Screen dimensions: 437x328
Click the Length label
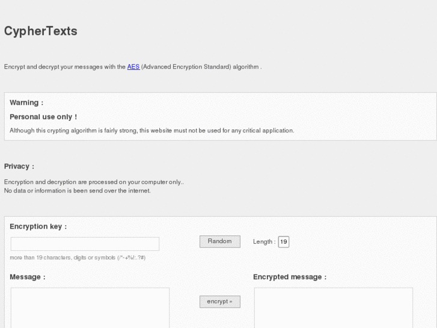(264, 242)
